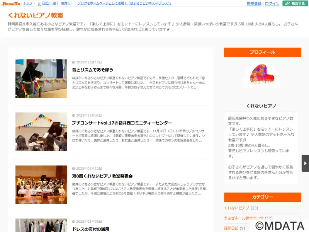The image size is (309, 232).
Task: Click the 2025年06月12日 date text
Action: [x=89, y=169]
